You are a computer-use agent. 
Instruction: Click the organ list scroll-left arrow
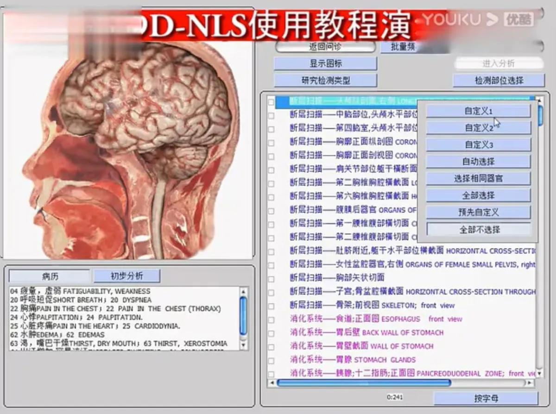tap(272, 383)
